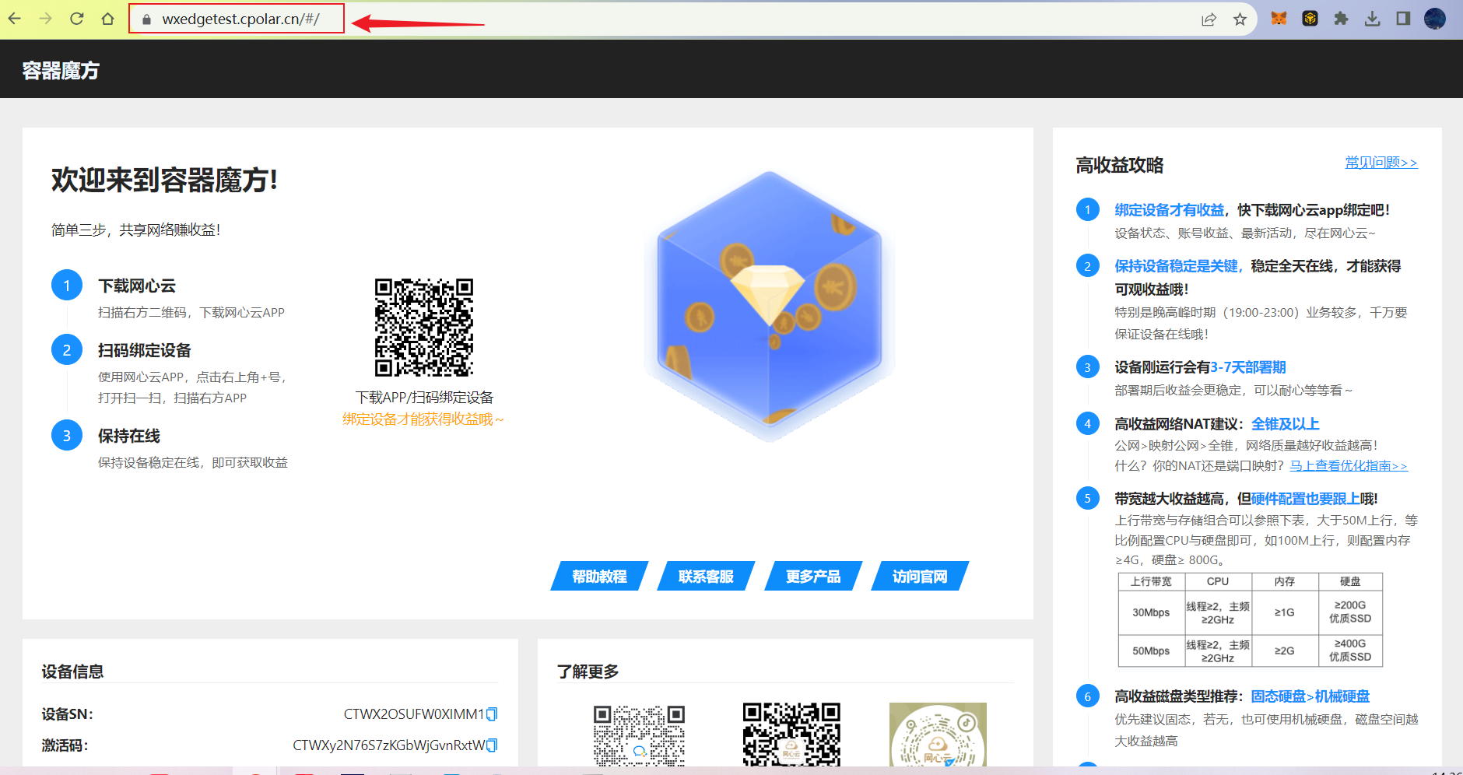Click the step 1 下载网心云 heading
The image size is (1463, 775).
click(137, 286)
